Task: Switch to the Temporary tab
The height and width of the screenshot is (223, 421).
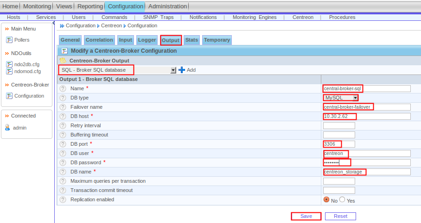Action: pyautogui.click(x=217, y=40)
